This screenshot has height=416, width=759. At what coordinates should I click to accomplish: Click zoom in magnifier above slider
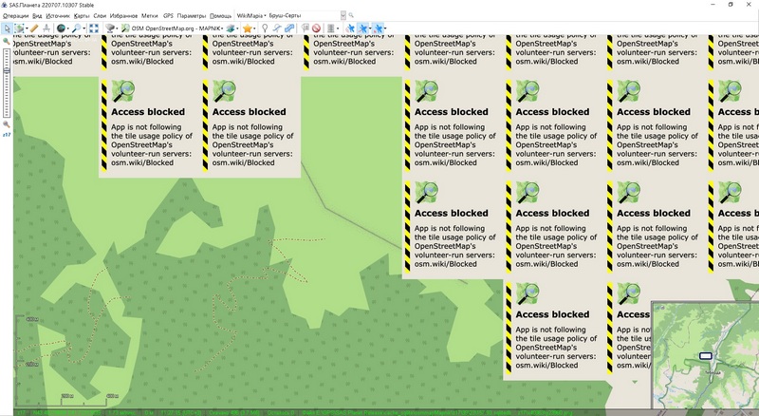[7, 42]
